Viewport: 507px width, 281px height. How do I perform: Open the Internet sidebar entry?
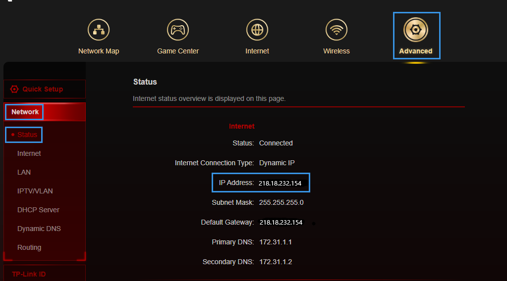[29, 153]
